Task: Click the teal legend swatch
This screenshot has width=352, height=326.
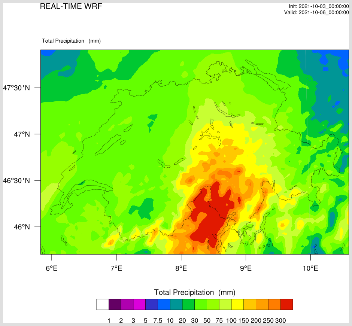Action: pos(176,304)
